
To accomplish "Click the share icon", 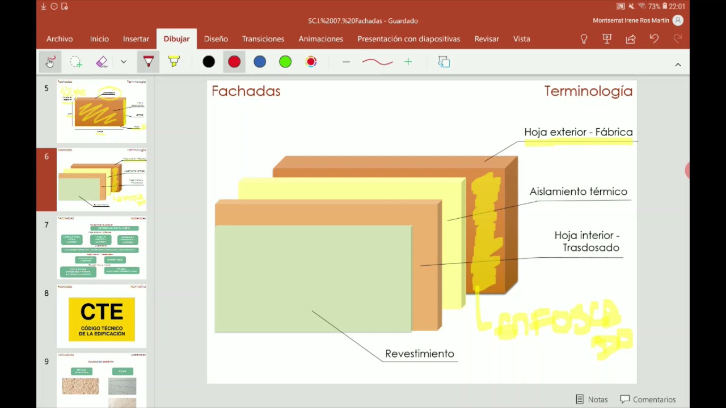I will 631,39.
